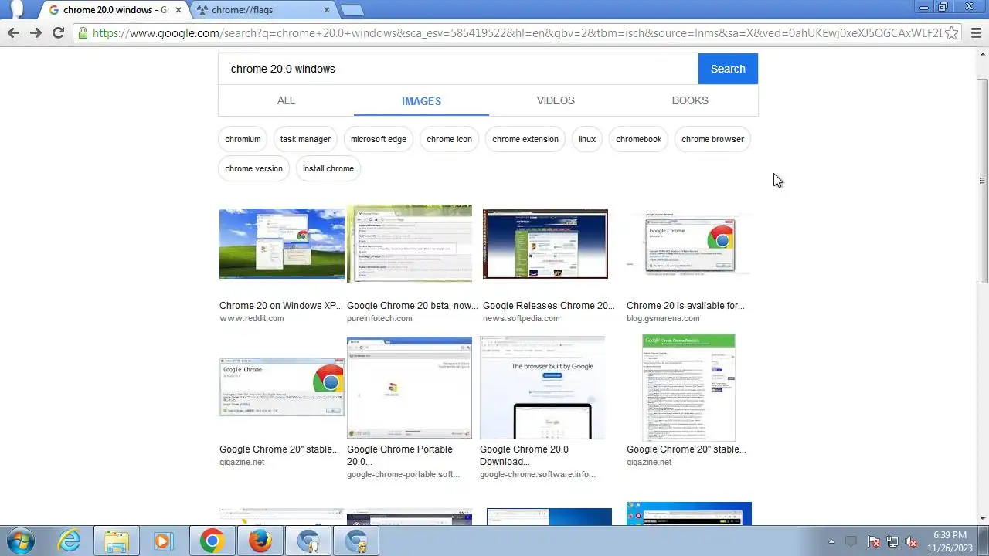The image size is (989, 556).
Task: Open Windows Media Player in the taskbar
Action: (x=164, y=541)
